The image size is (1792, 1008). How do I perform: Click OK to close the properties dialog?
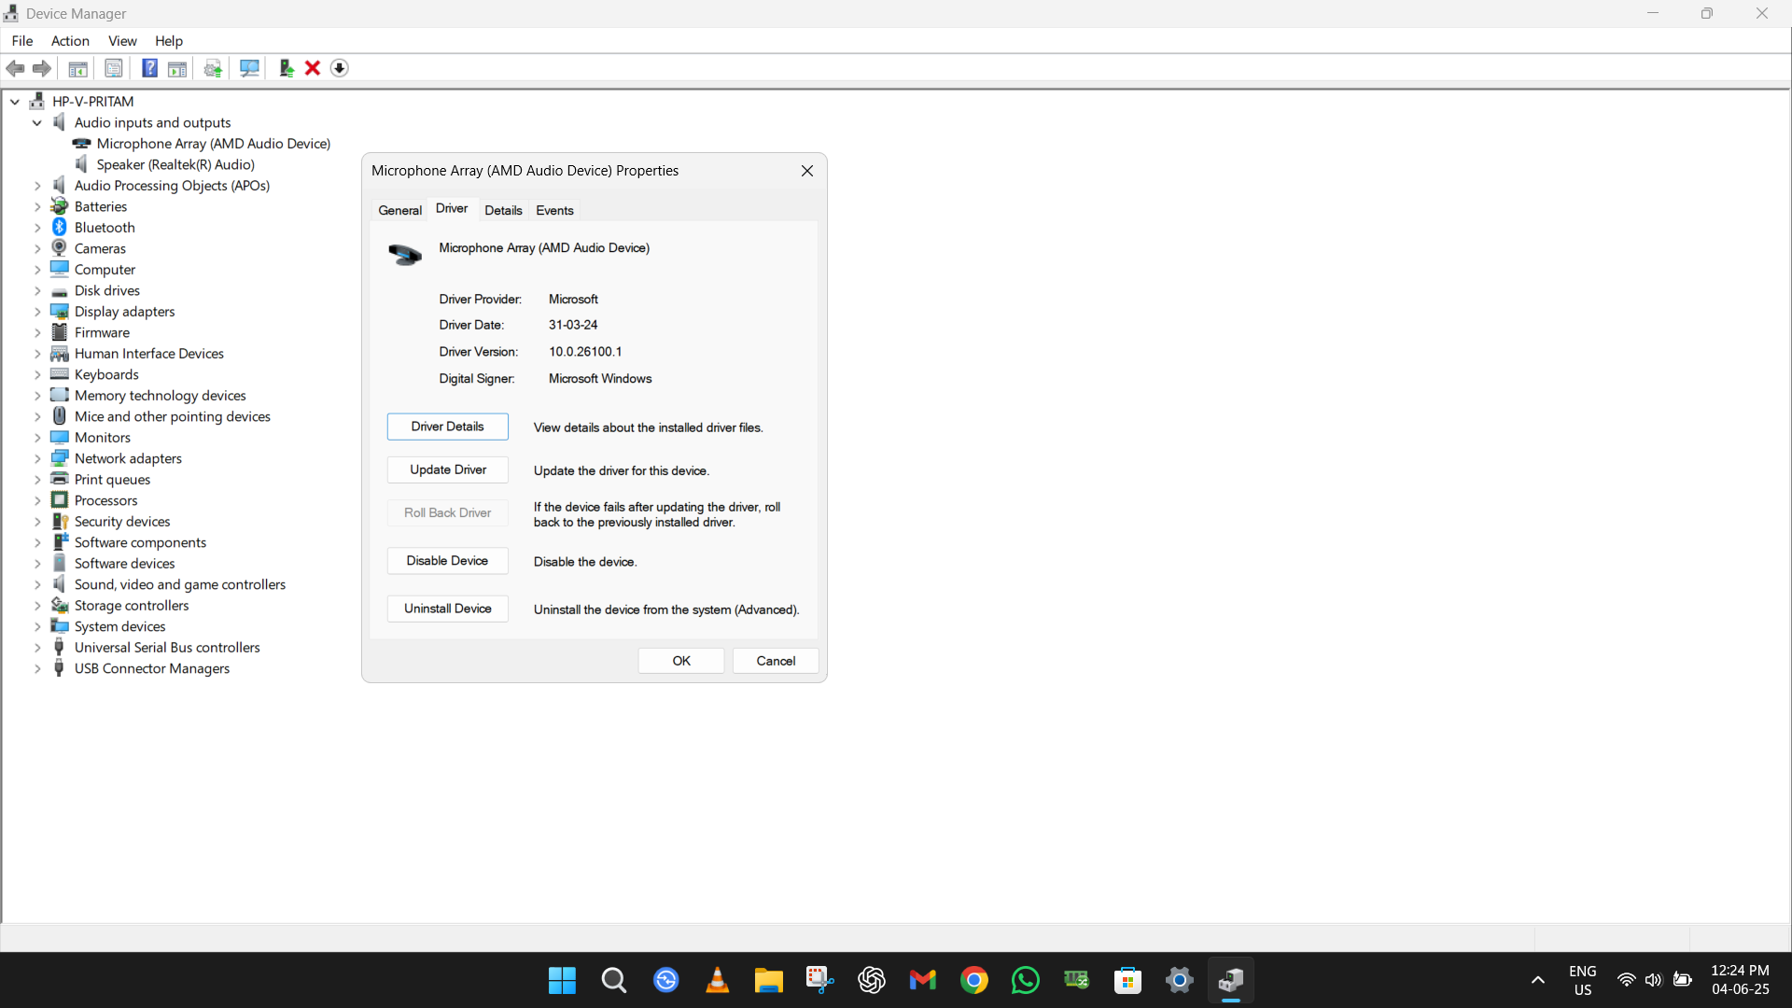click(680, 660)
